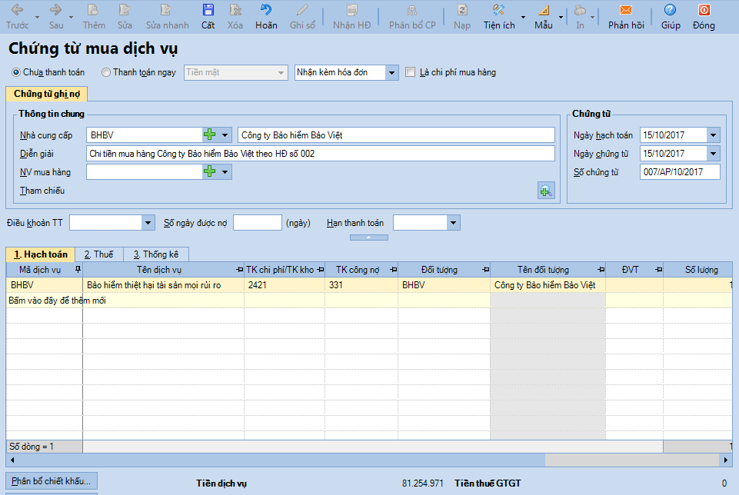Click TK chi phí/TK kho column header
The height and width of the screenshot is (495, 739).
tap(285, 269)
